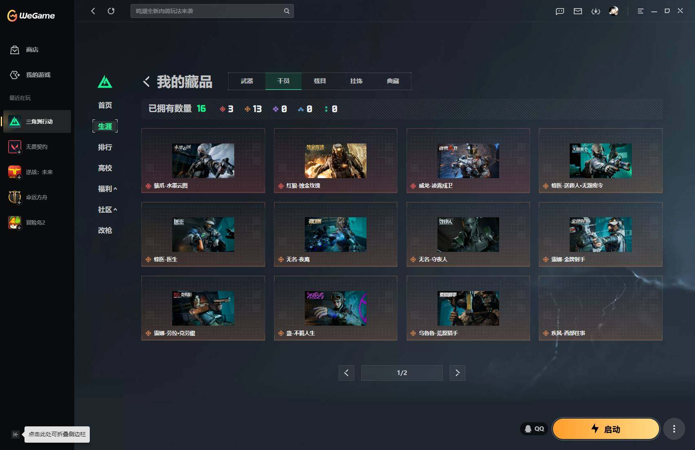Viewport: 695px width, 450px height.
Task: Switch to the 典藏 tab
Action: coord(393,81)
